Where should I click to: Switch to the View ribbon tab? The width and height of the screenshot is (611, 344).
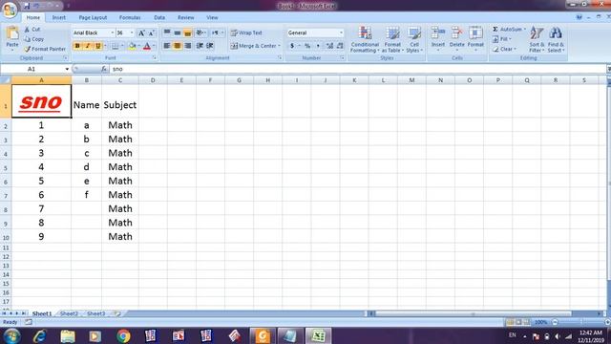[x=212, y=17]
